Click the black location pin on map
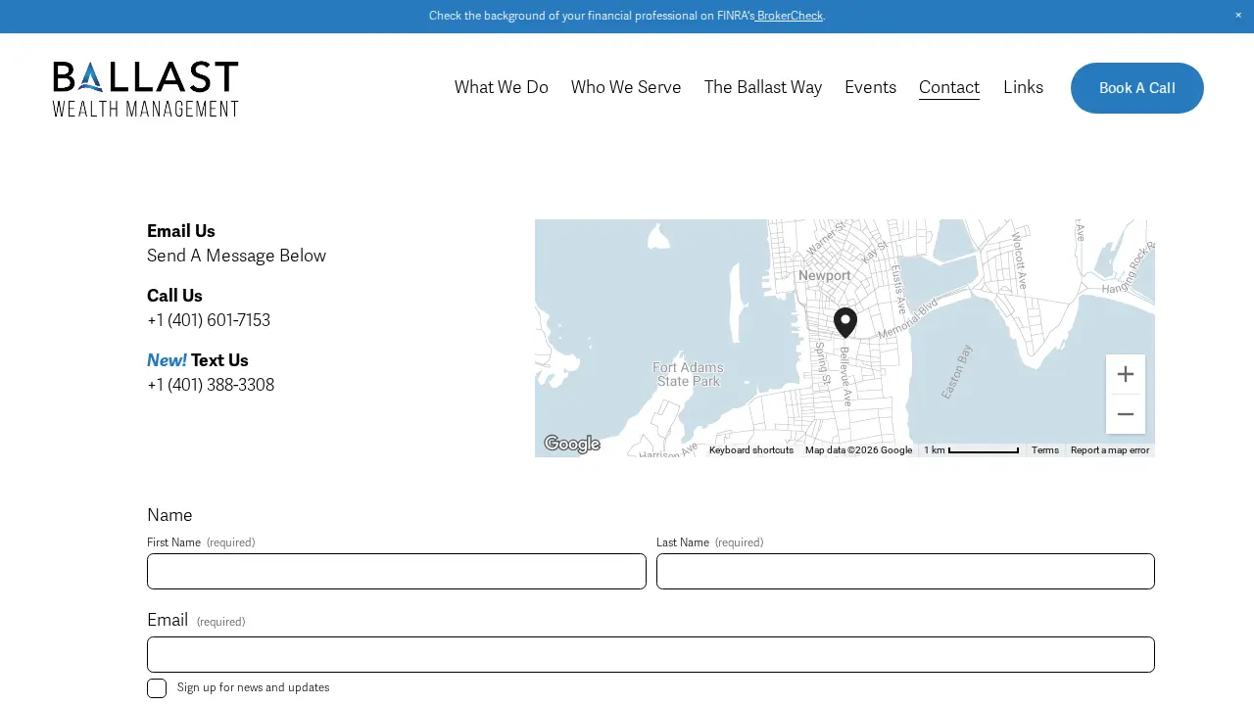This screenshot has height=705, width=1254. tap(845, 323)
